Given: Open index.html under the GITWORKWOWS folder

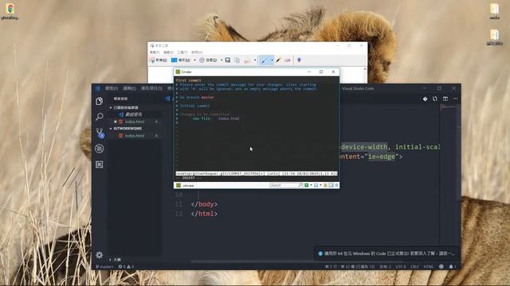Looking at the screenshot, I should click(135, 136).
